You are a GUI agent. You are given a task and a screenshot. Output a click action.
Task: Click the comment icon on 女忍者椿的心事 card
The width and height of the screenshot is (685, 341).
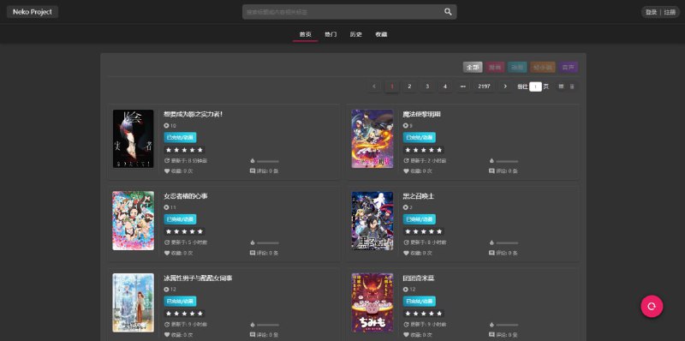pos(253,253)
